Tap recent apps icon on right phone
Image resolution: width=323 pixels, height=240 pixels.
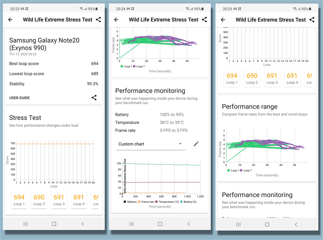(x=238, y=225)
